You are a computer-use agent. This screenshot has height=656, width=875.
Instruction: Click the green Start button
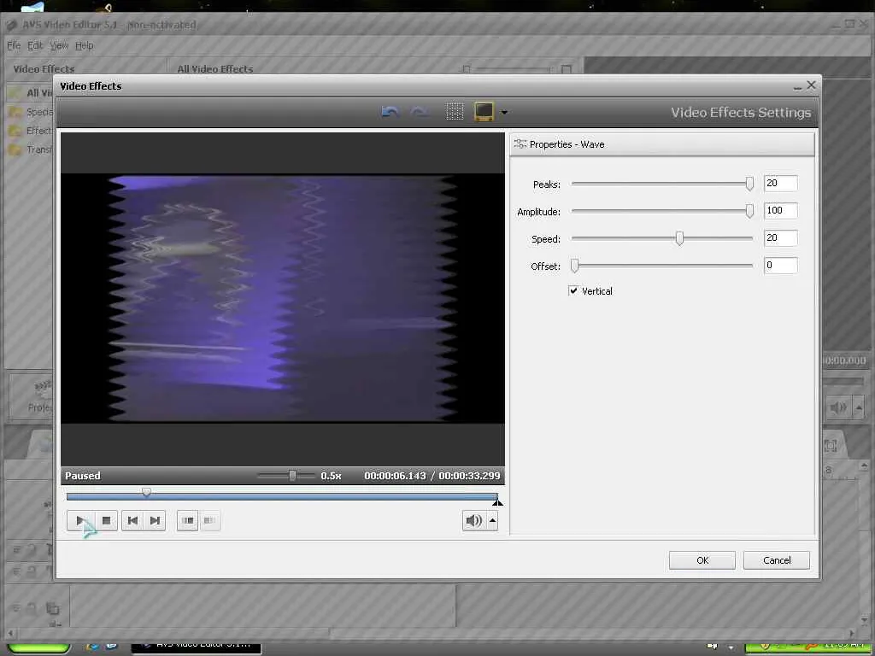[38, 647]
